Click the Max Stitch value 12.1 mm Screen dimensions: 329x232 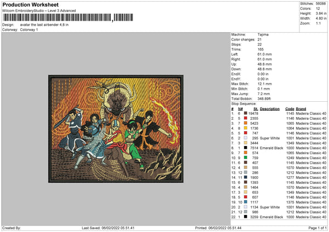pyautogui.click(x=265, y=84)
